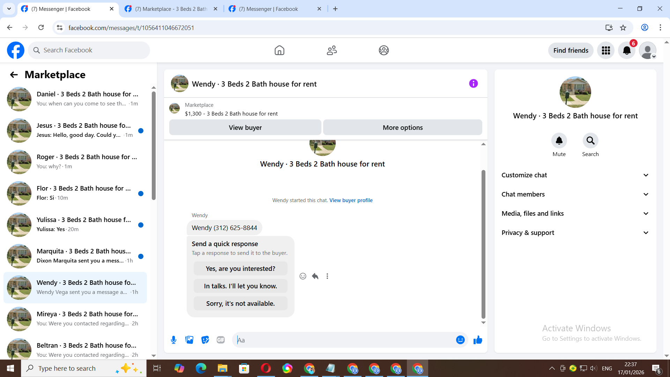This screenshot has height=377, width=670.
Task: Click the reply arrow next to message
Action: click(x=315, y=276)
